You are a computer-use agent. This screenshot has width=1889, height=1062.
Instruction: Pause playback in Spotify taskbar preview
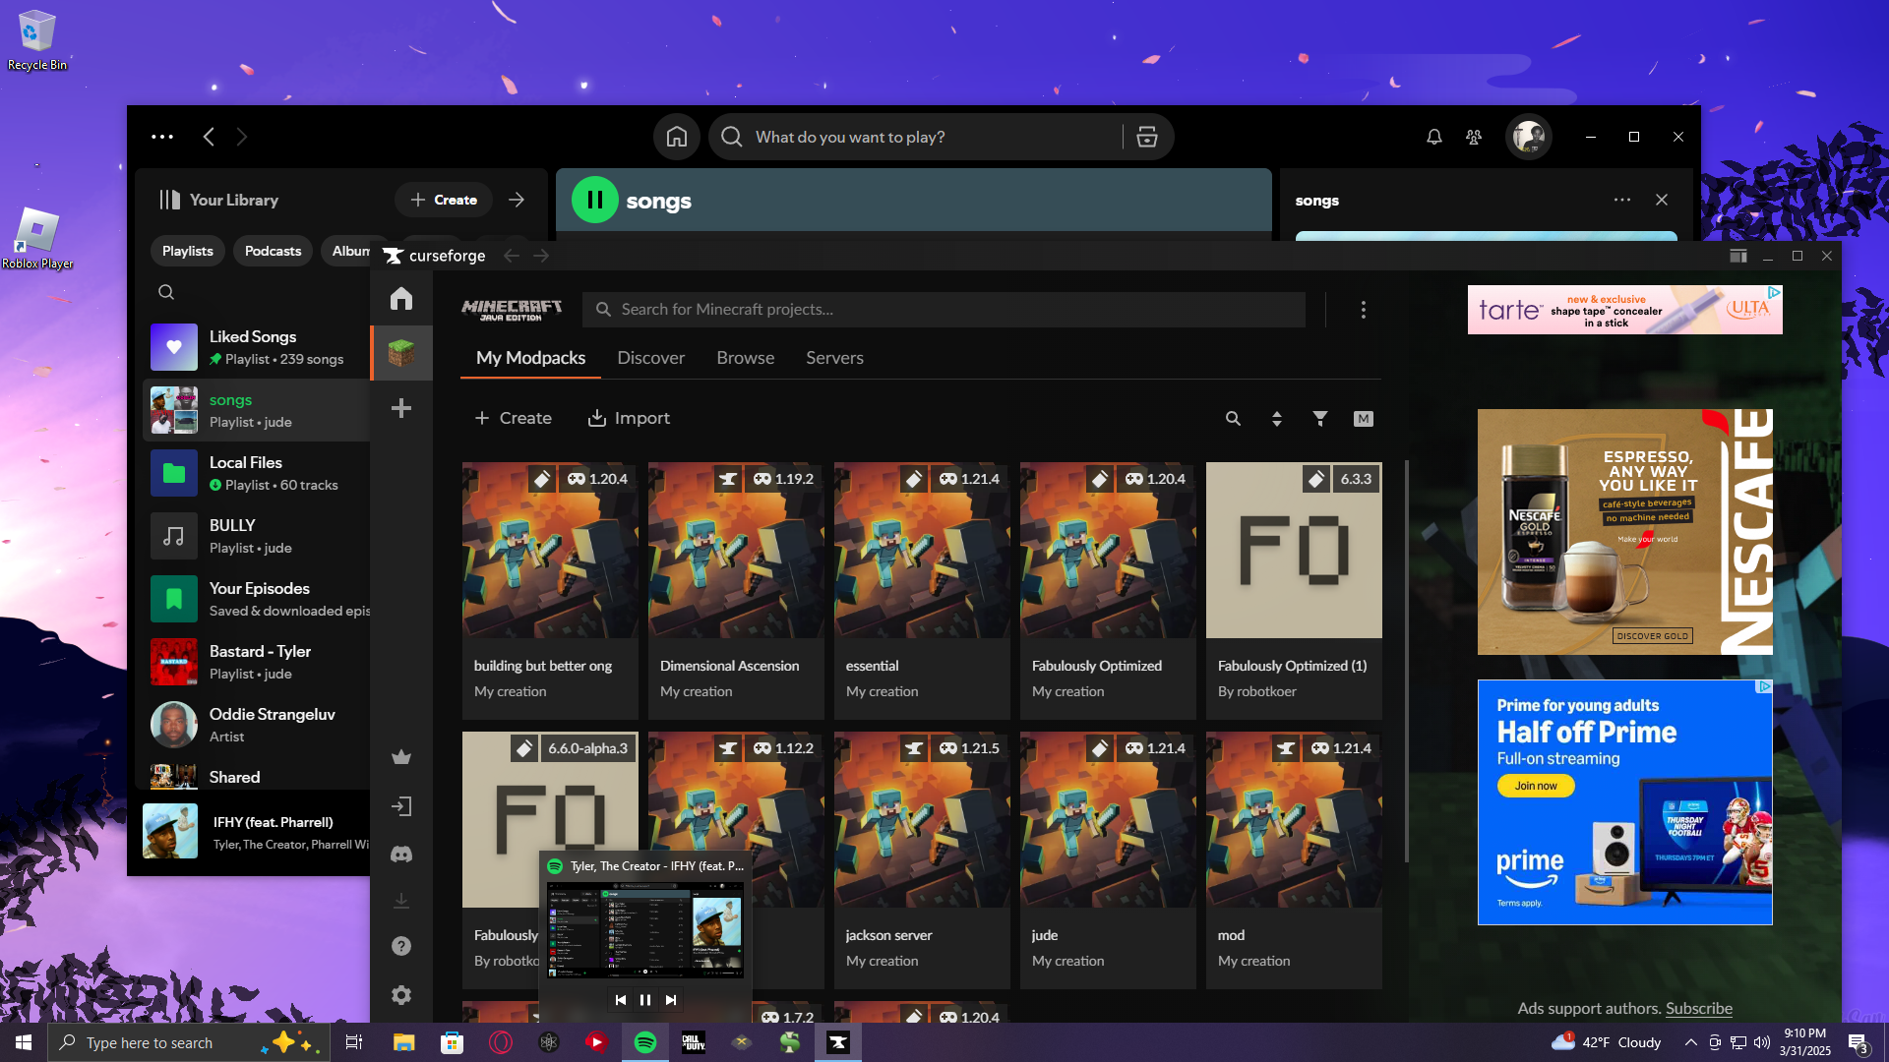point(645,1000)
